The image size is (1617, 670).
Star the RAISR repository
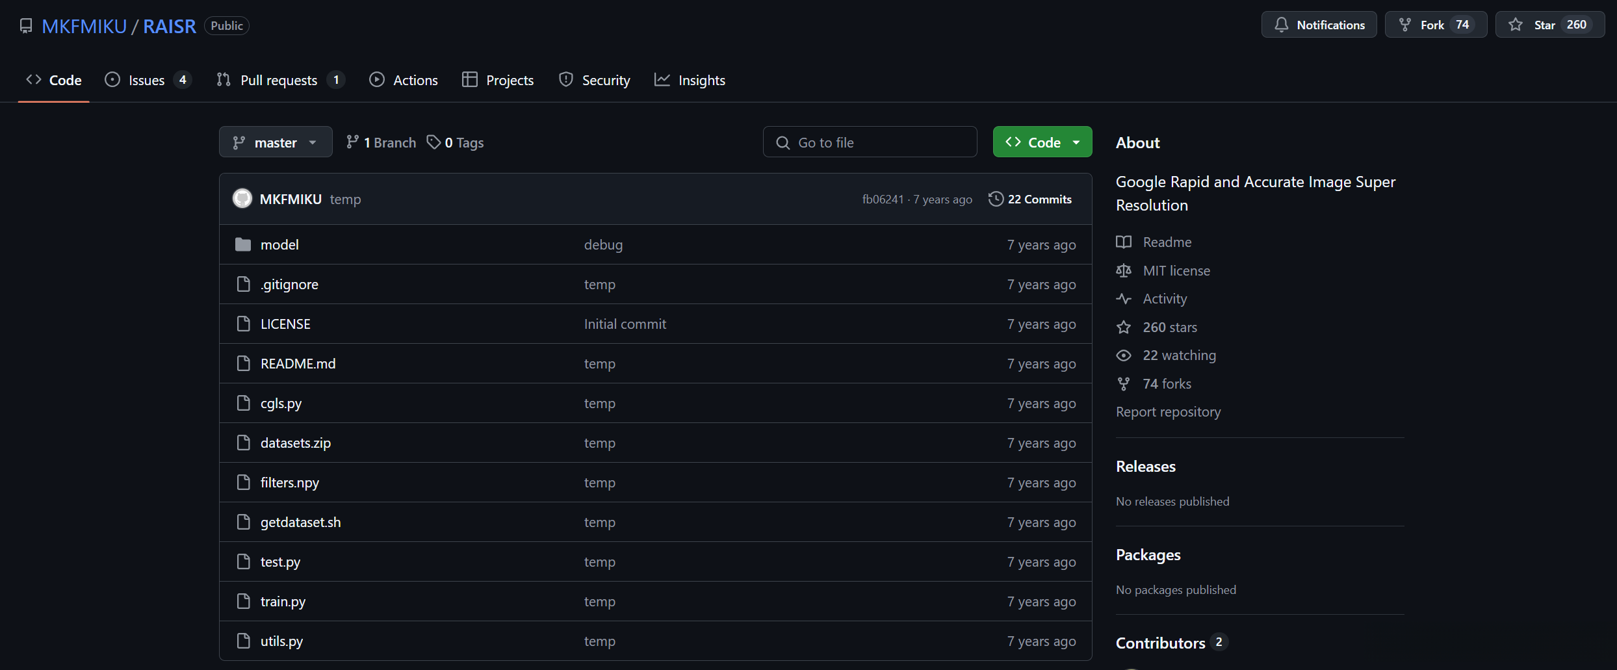[x=1549, y=25]
